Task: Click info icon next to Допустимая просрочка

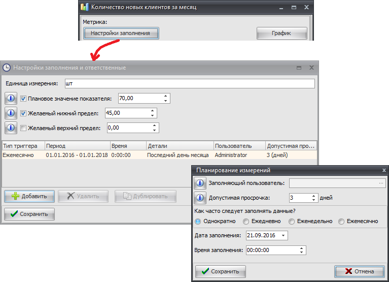Action: click(x=200, y=198)
